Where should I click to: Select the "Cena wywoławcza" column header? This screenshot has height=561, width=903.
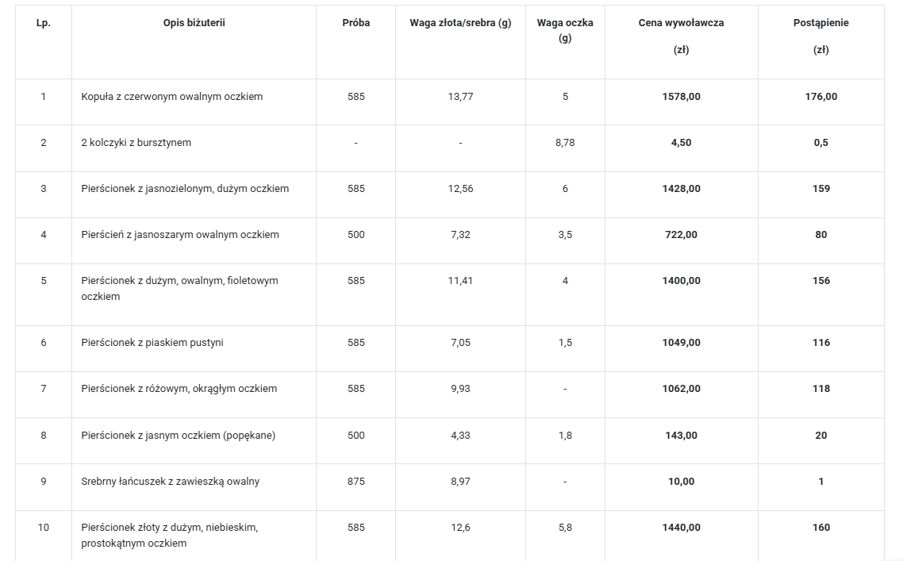[x=681, y=23]
